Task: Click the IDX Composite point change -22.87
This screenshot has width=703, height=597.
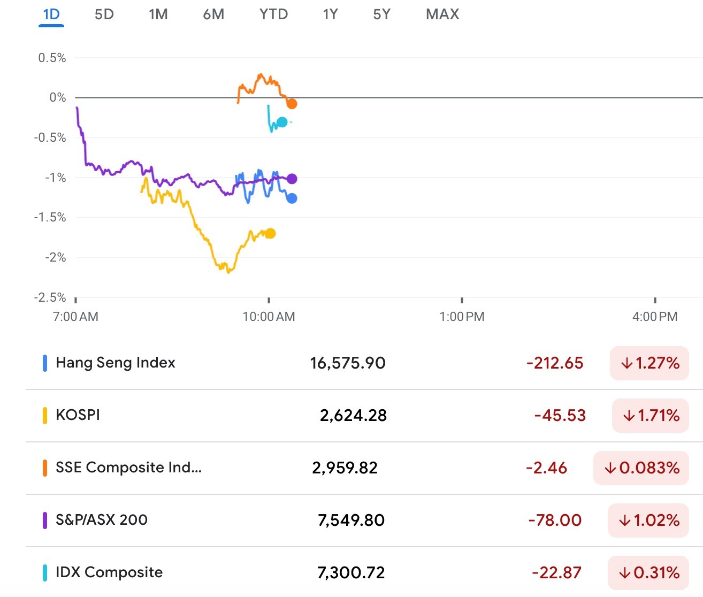Action: coord(556,573)
